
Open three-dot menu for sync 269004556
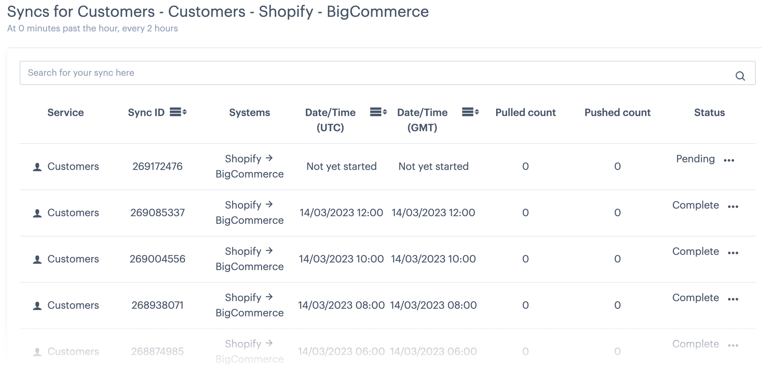coord(733,253)
